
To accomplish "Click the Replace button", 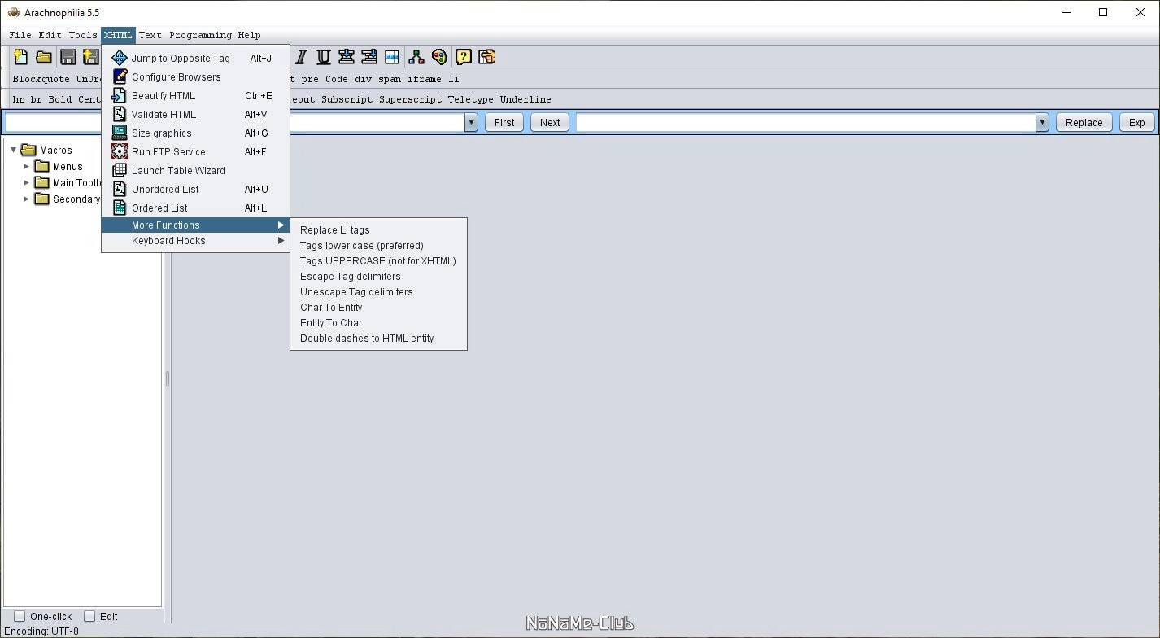I will coord(1084,122).
